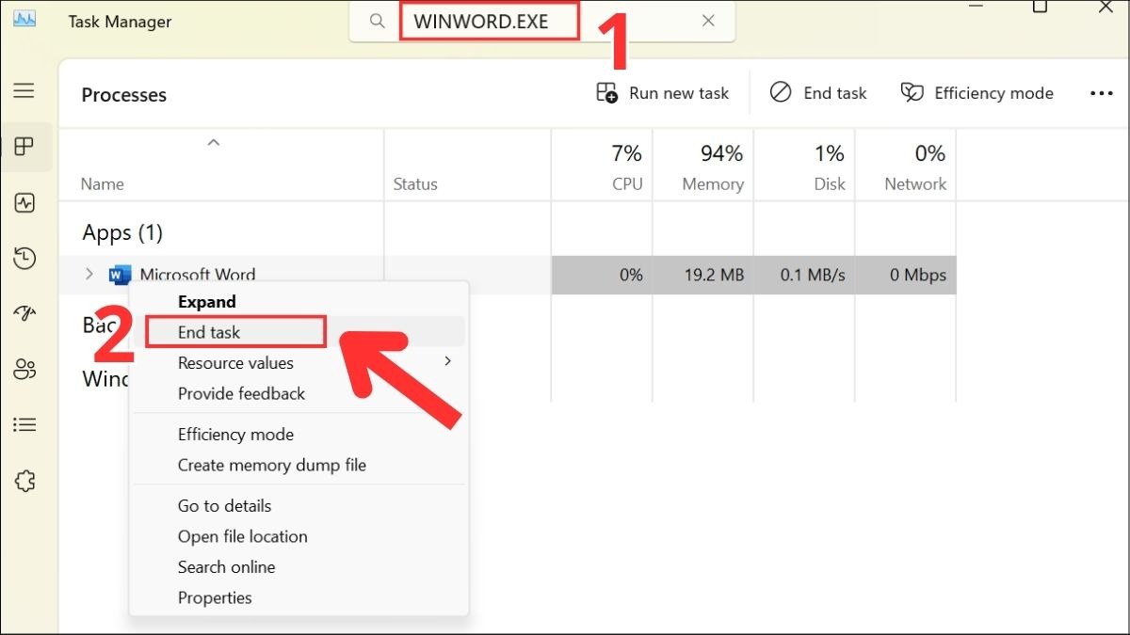Viewport: 1130px width, 635px height.
Task: Select Provide feedback menu item
Action: point(299,393)
